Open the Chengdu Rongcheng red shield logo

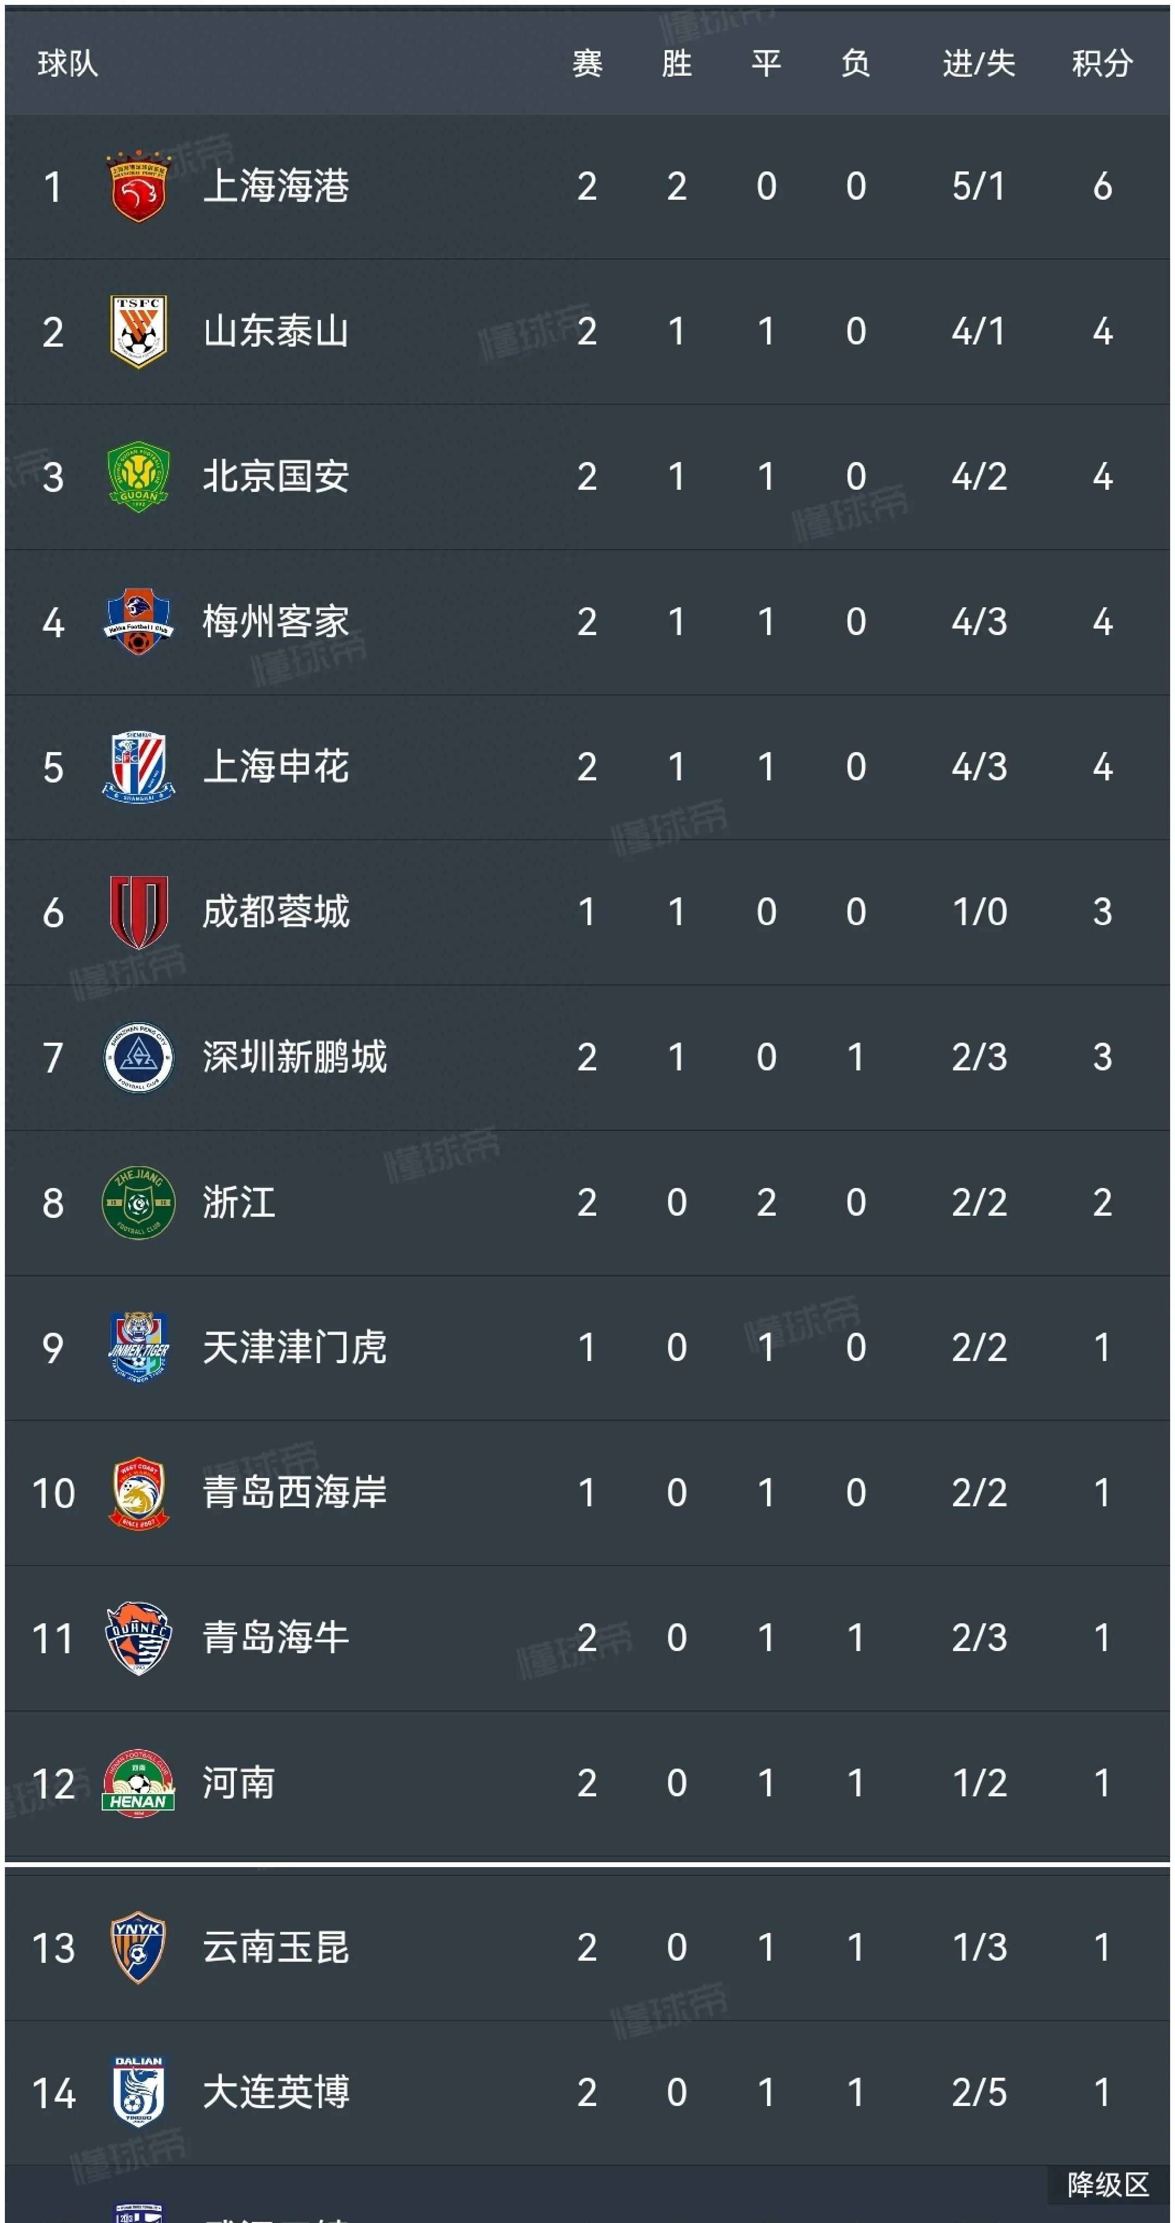(138, 912)
